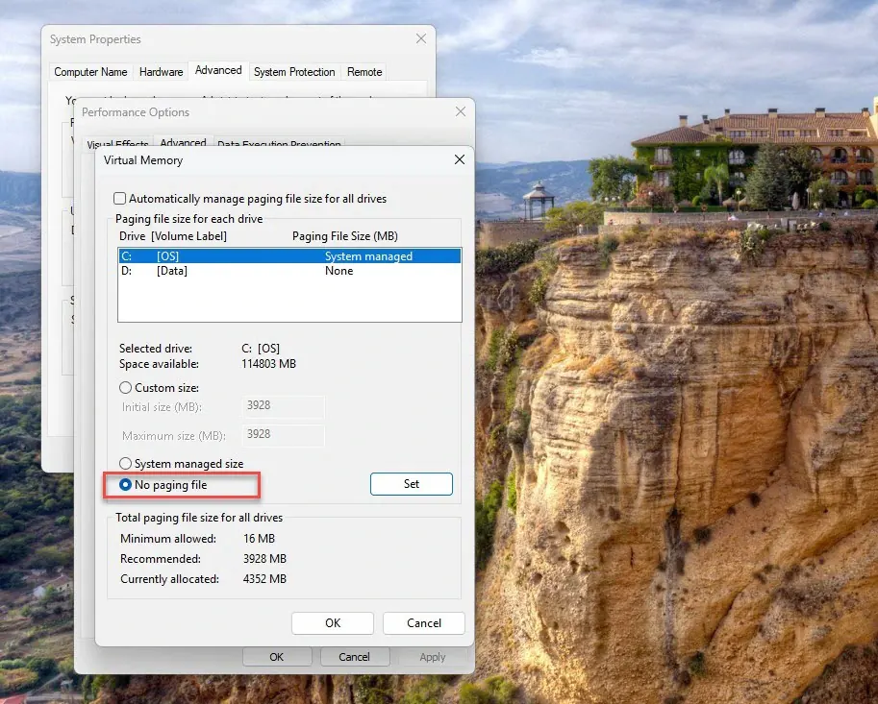Click OK at the bottom of System Properties
This screenshot has height=704, width=878.
coord(277,656)
